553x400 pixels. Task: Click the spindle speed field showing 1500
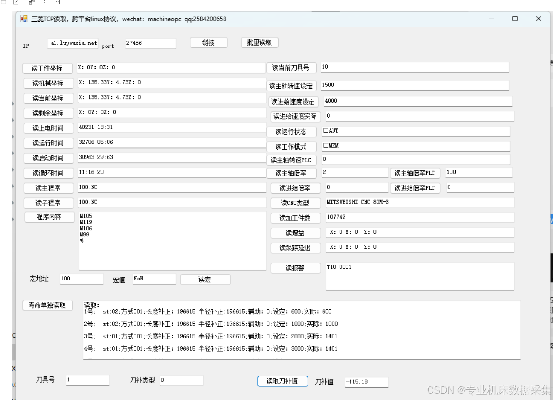click(415, 85)
